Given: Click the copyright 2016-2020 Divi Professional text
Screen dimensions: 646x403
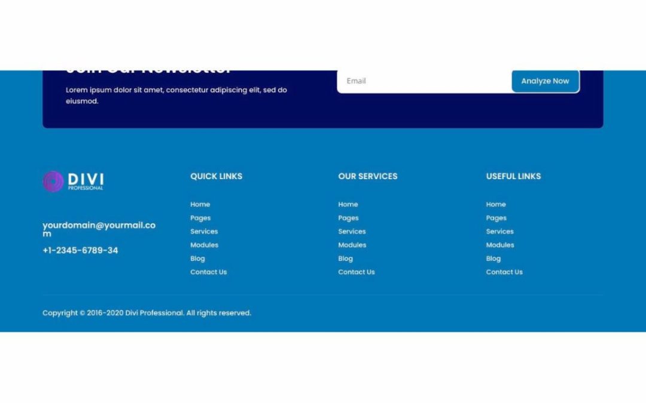Looking at the screenshot, I should [x=147, y=313].
